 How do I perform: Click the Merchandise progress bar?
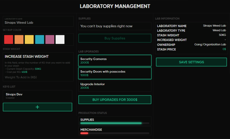point(115,133)
